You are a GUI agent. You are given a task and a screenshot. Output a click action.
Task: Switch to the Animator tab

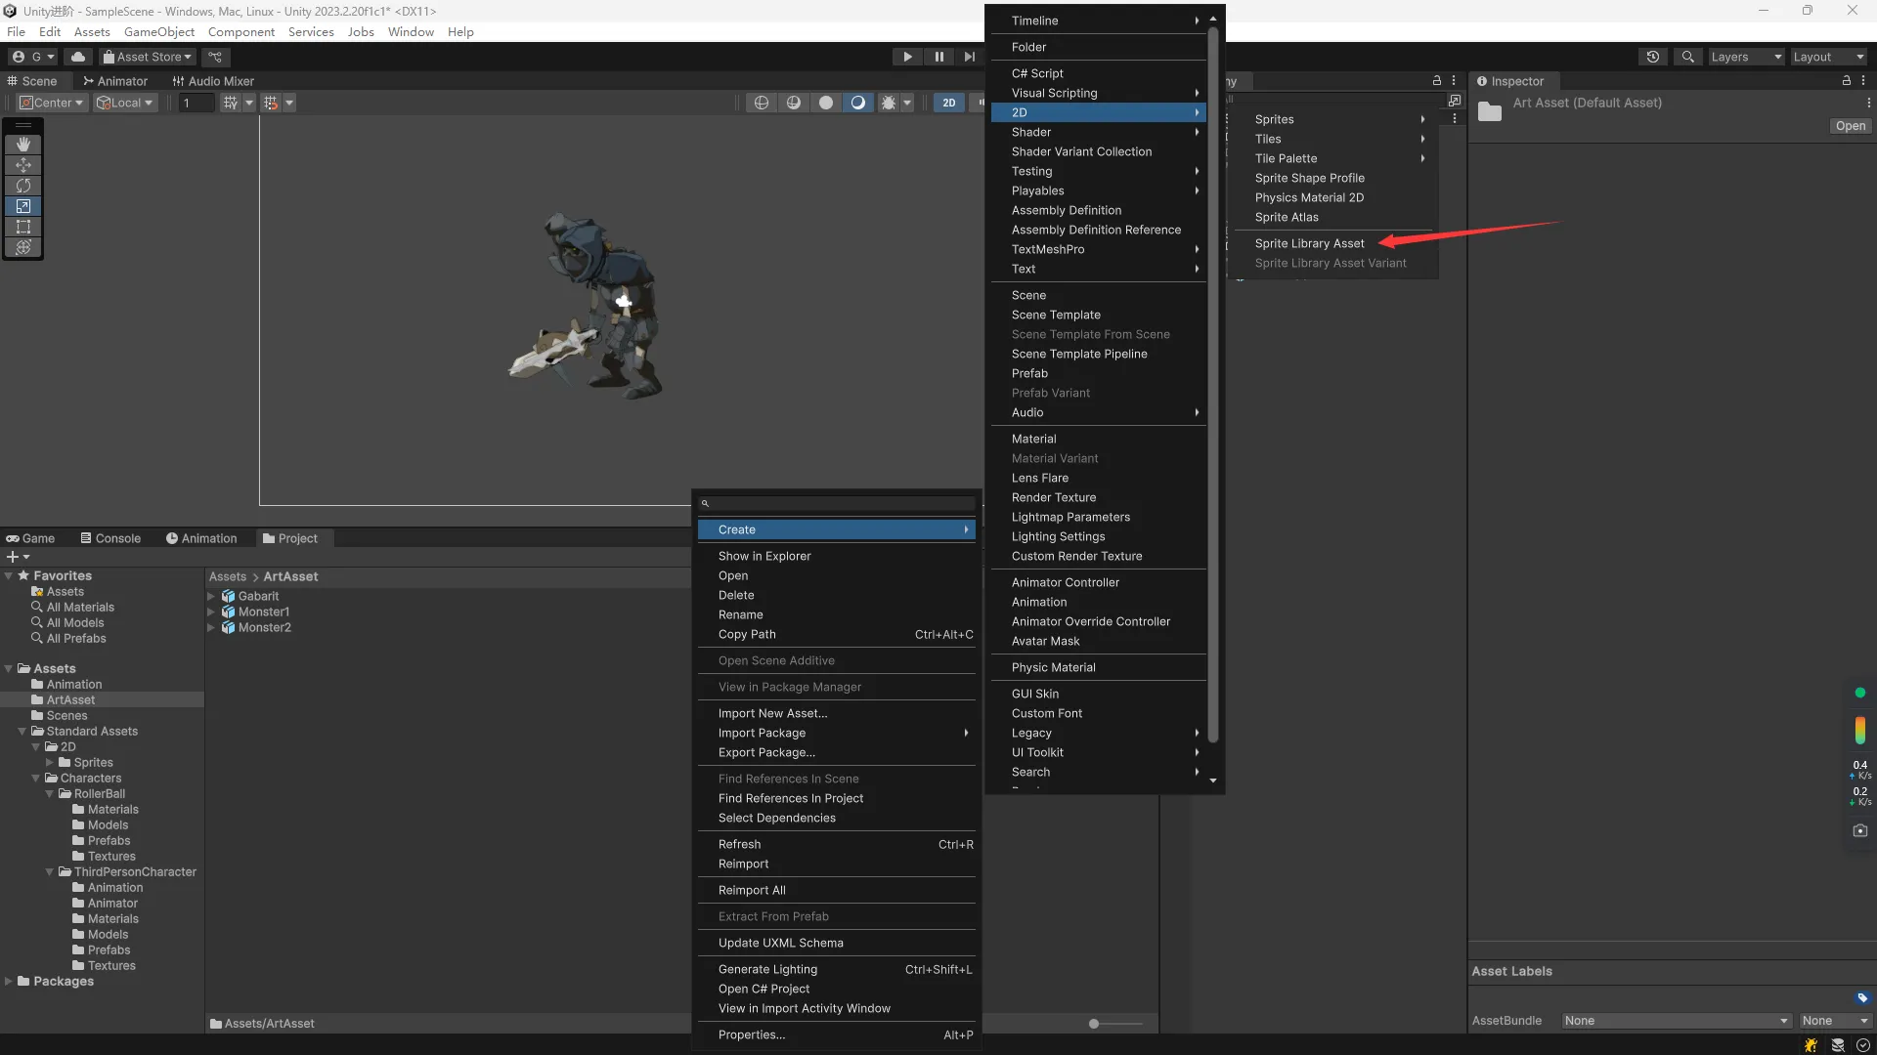pos(115,81)
